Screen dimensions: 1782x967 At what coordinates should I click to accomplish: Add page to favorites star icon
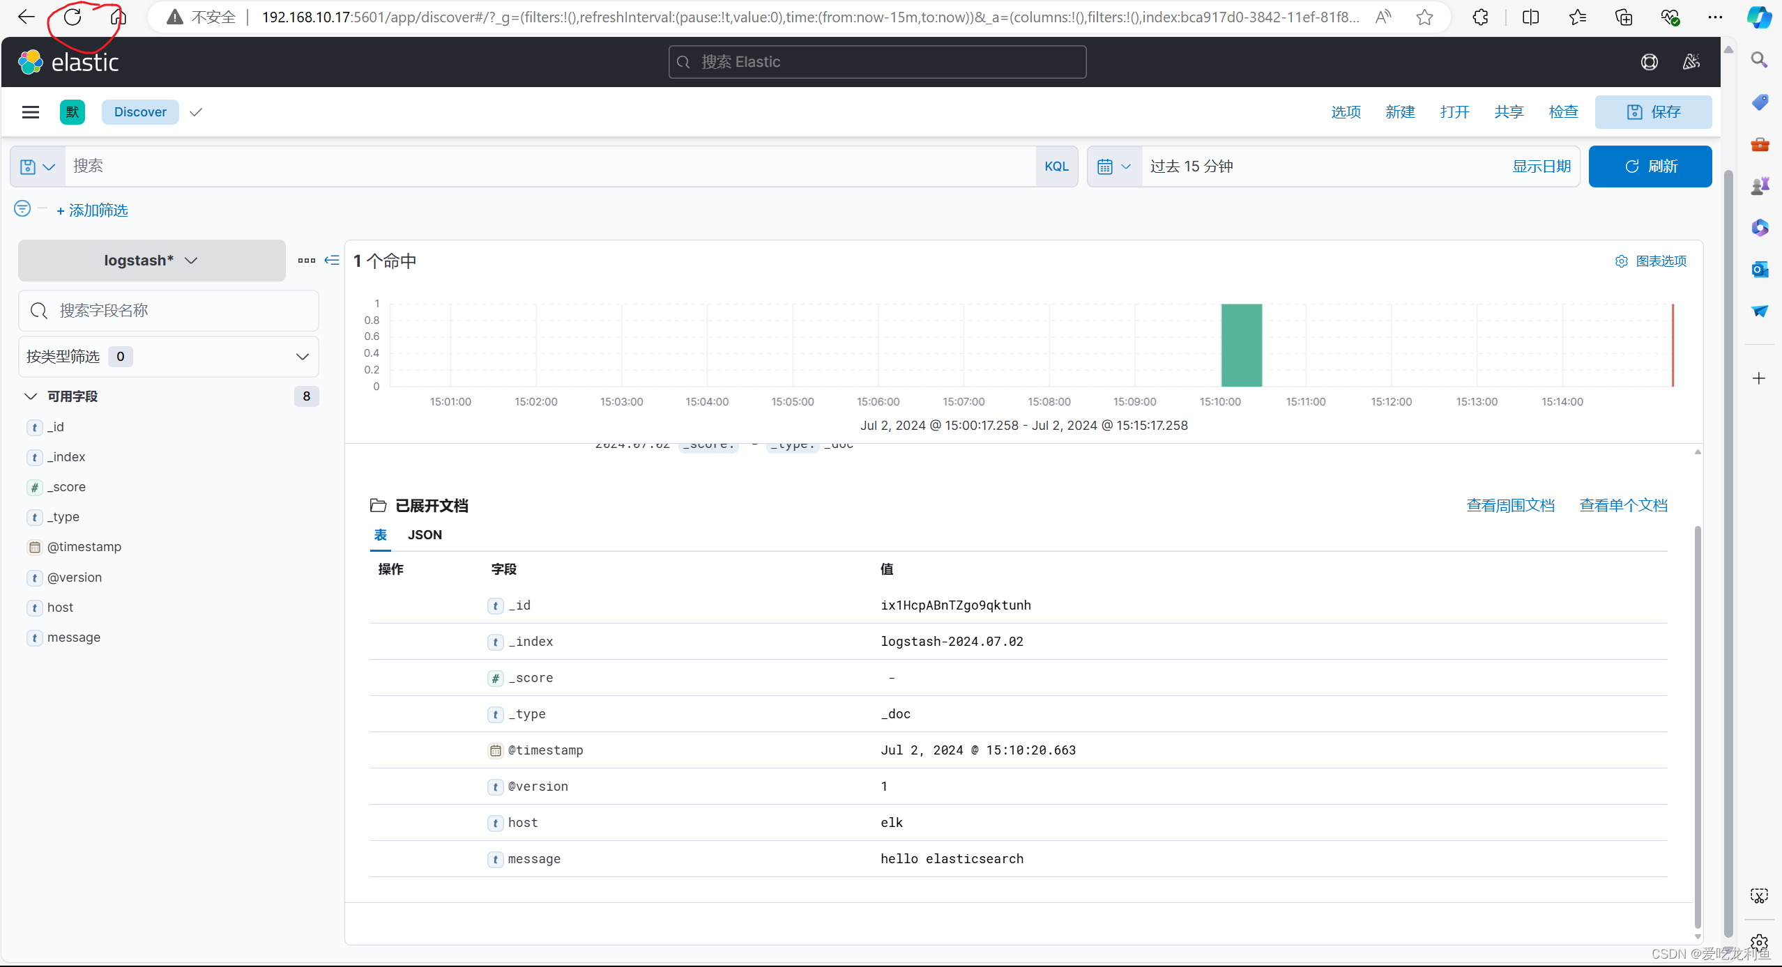tap(1424, 17)
